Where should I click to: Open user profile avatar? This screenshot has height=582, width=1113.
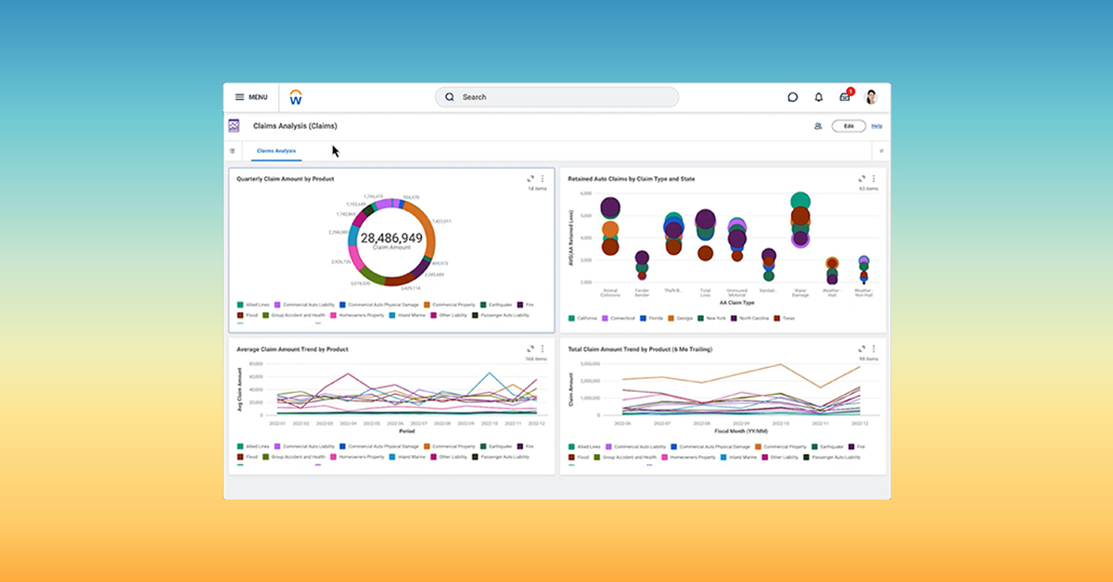(871, 97)
